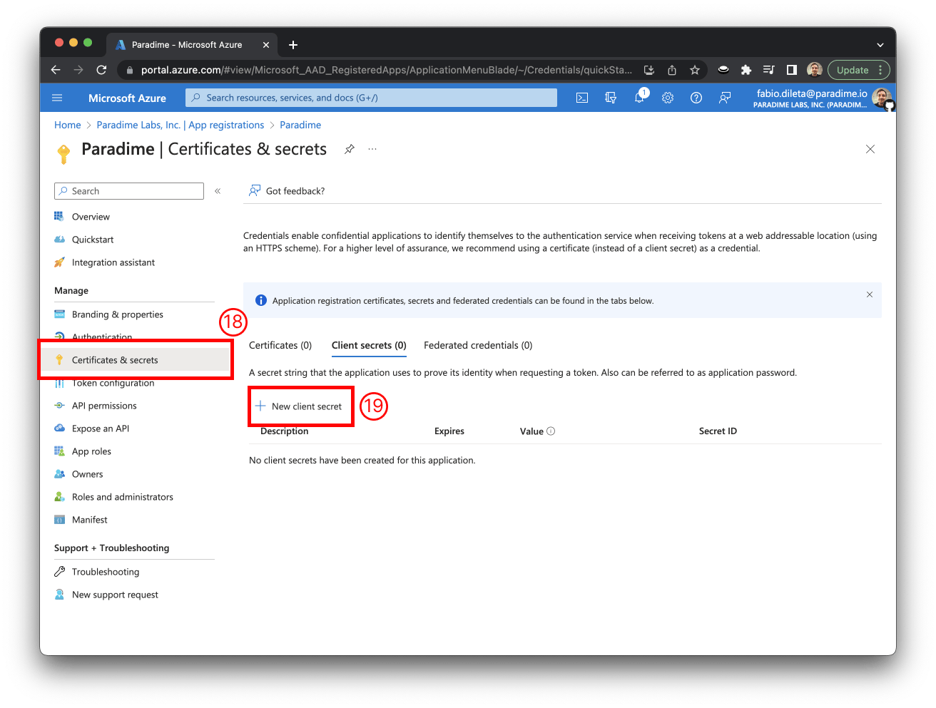Open the notifications bell
Screen dimensions: 936x708
pyautogui.click(x=639, y=98)
